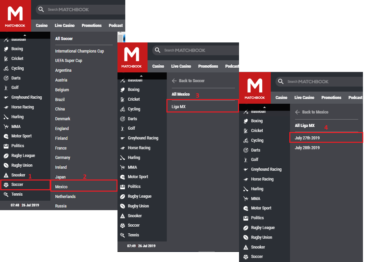Viewport: 368px width, 262px height.
Task: Open Casino tab in right screenshot
Action: click(281, 98)
